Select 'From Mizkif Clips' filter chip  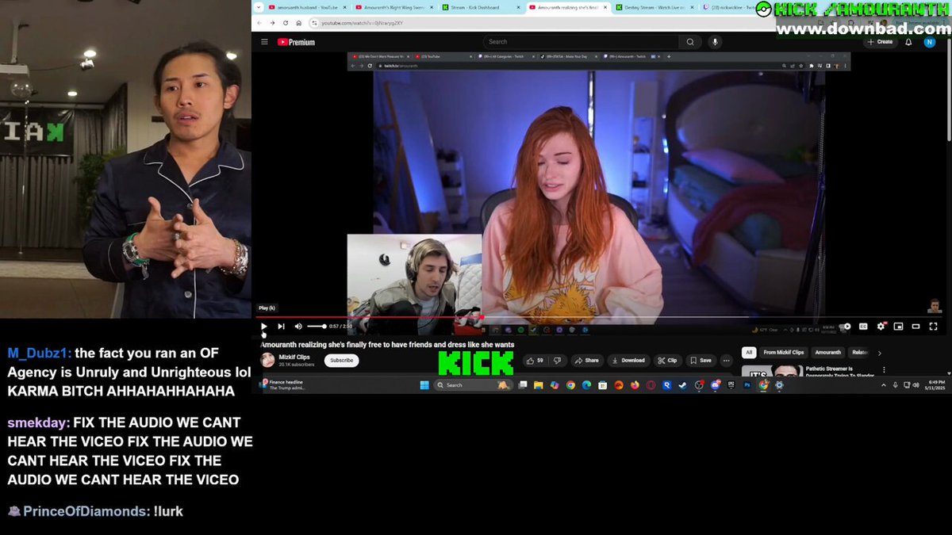[x=784, y=352]
